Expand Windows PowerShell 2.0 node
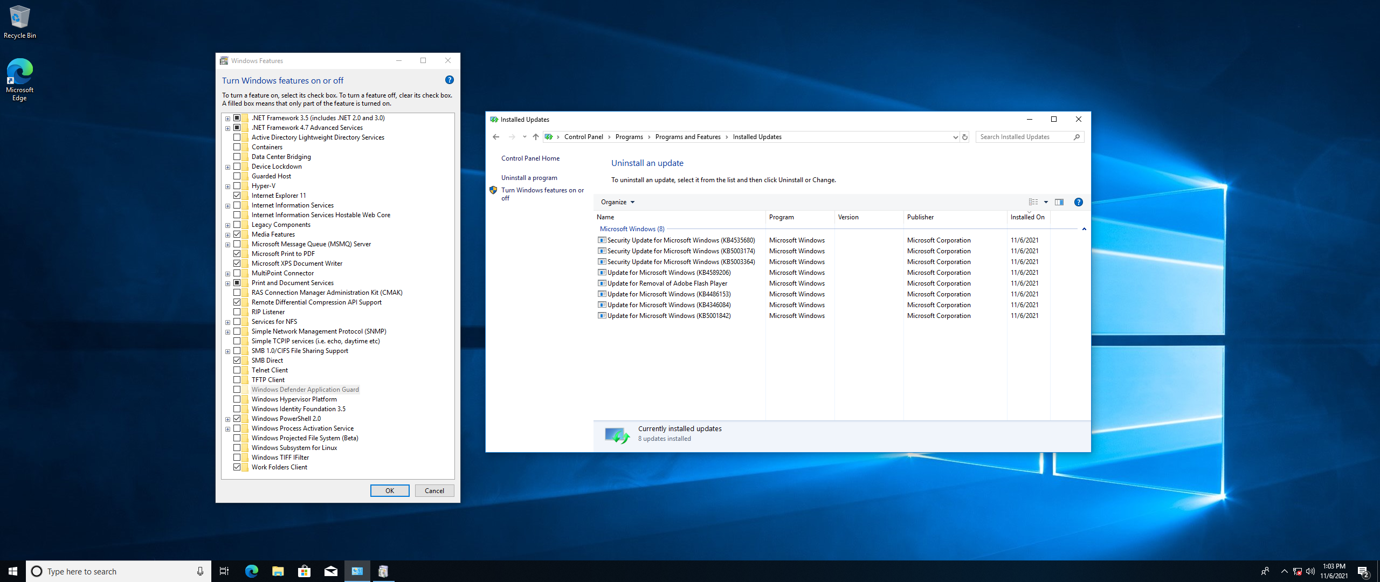 pos(227,419)
